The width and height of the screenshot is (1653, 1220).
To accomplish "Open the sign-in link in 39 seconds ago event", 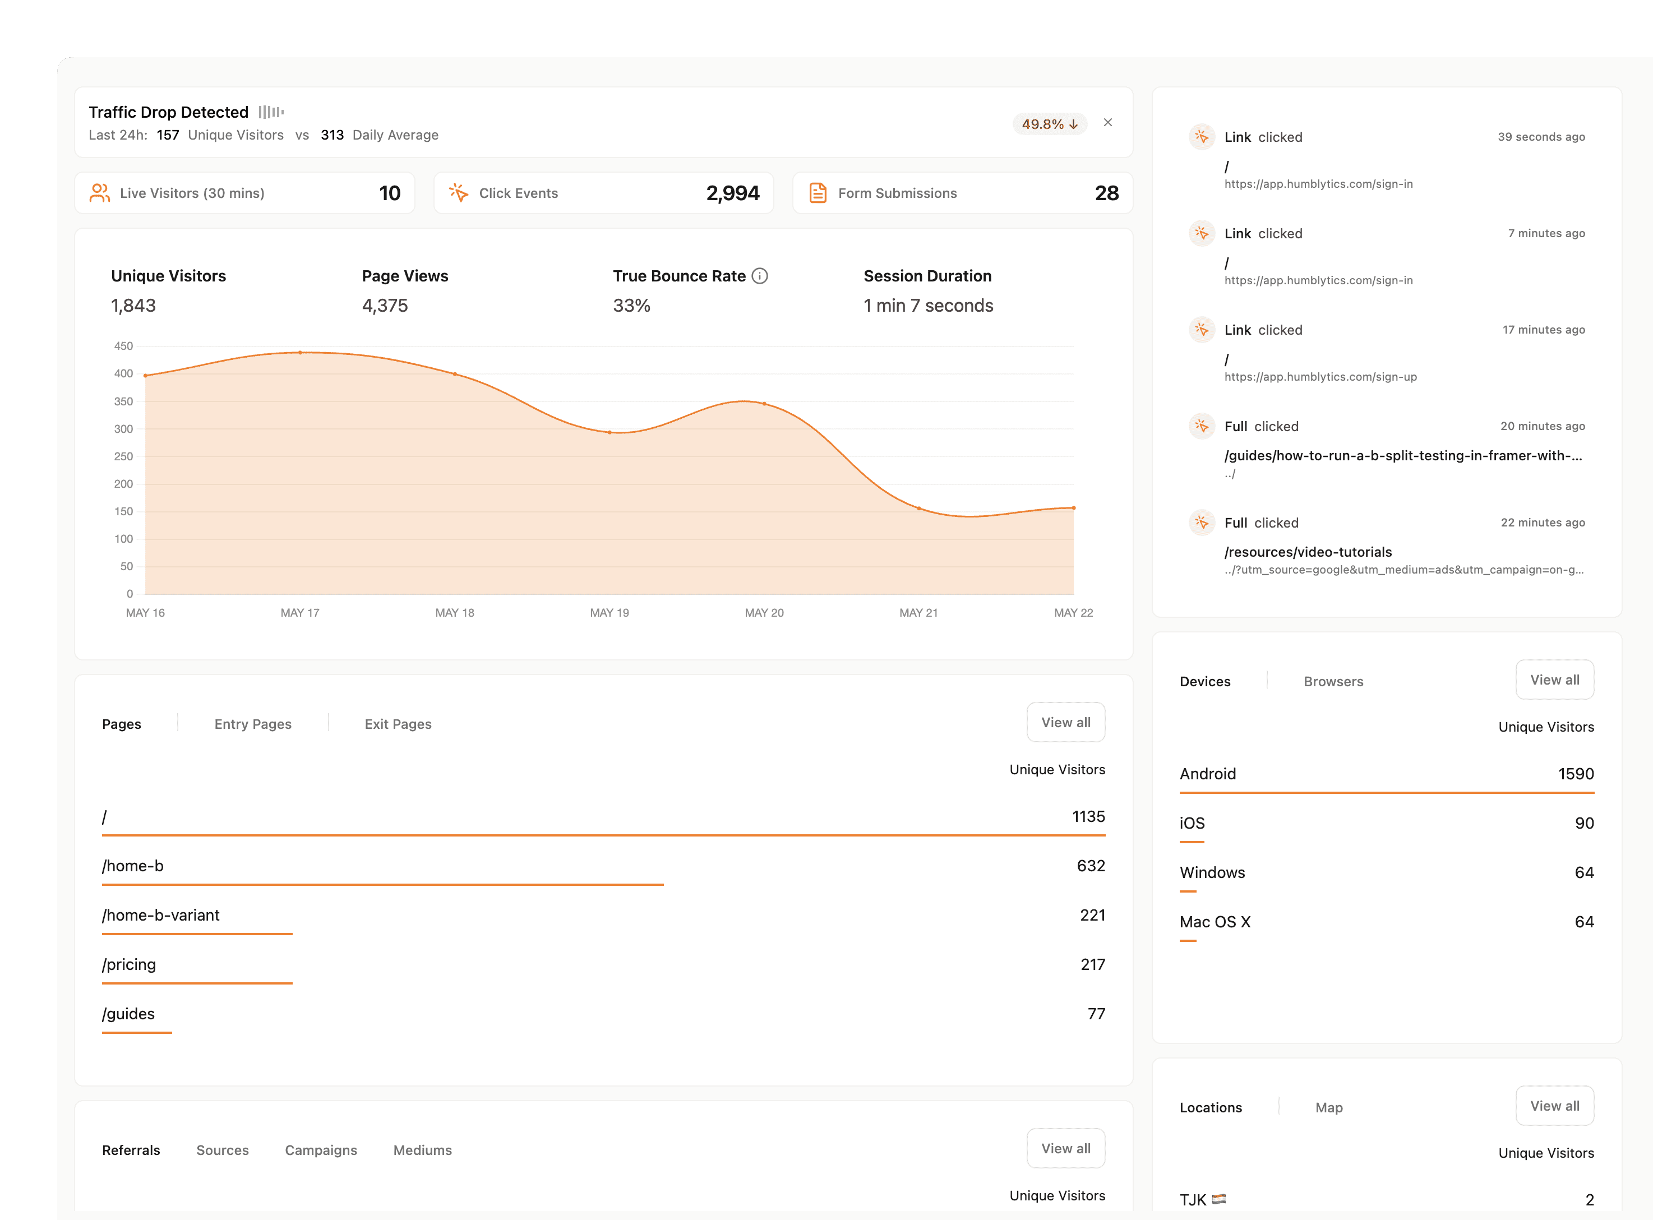I will pyautogui.click(x=1318, y=184).
